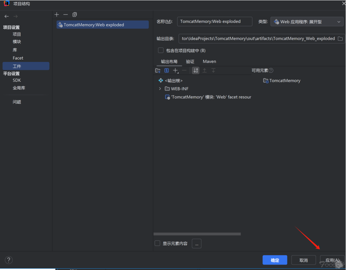Click the 名称 input field
This screenshot has height=270, width=346.
click(x=215, y=22)
